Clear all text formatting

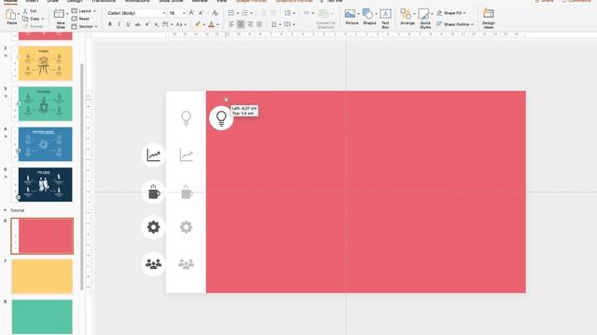pyautogui.click(x=215, y=13)
